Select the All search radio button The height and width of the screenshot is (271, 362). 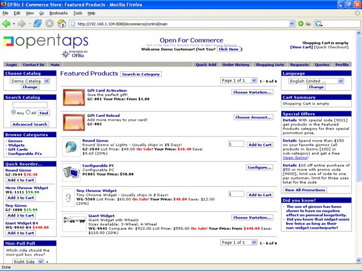coord(28,113)
